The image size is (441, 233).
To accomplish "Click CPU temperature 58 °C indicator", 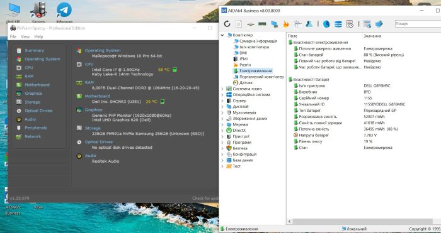I will [164, 70].
